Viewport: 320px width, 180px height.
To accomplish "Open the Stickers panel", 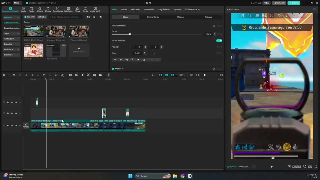I will point(40,9).
